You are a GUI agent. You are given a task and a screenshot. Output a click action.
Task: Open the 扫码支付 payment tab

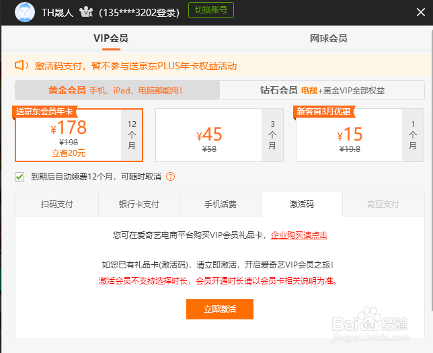57,204
